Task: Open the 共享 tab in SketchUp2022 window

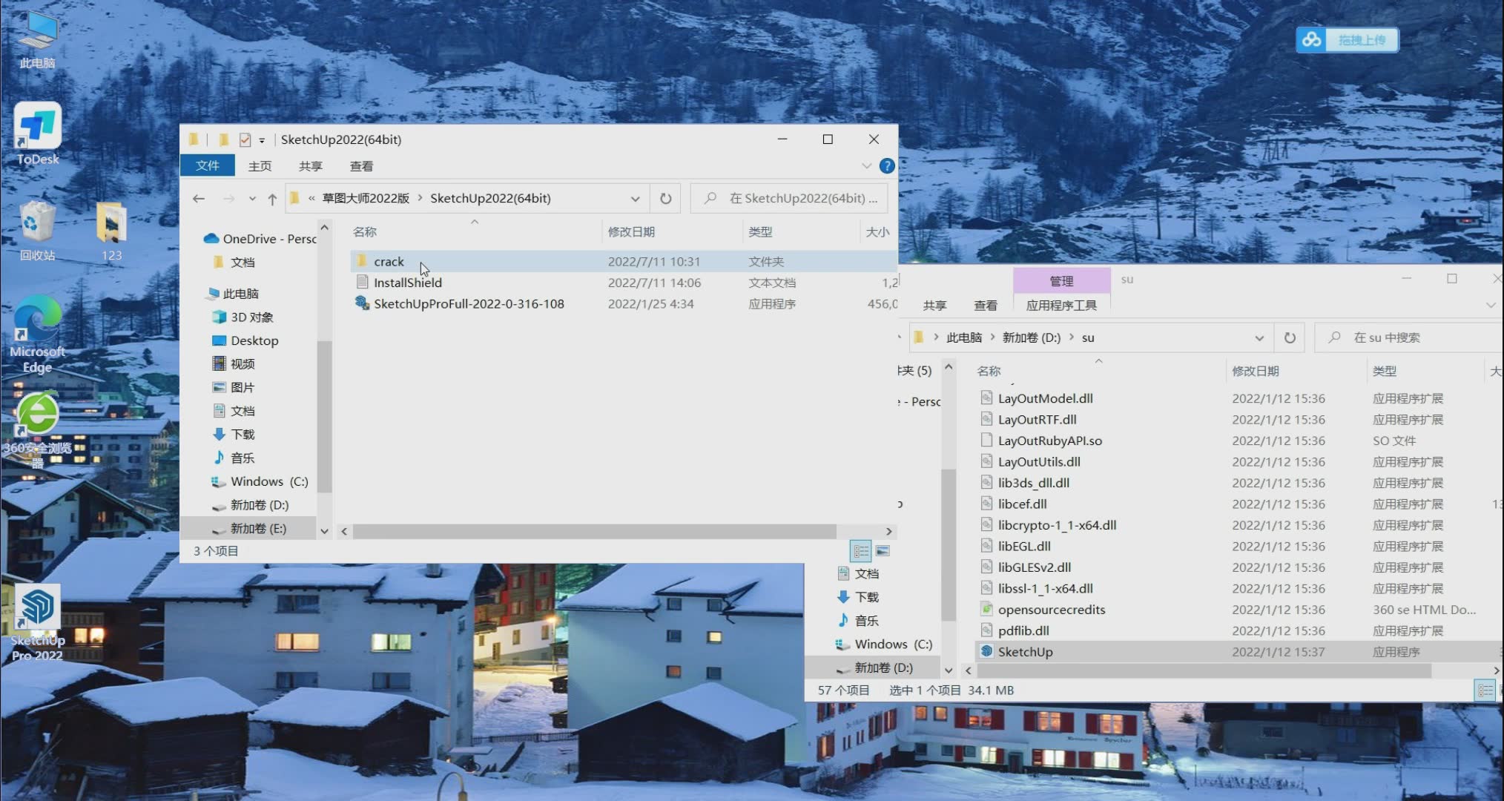Action: (310, 166)
